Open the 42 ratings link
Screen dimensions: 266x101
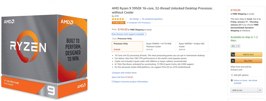pyautogui.click(x=134, y=19)
